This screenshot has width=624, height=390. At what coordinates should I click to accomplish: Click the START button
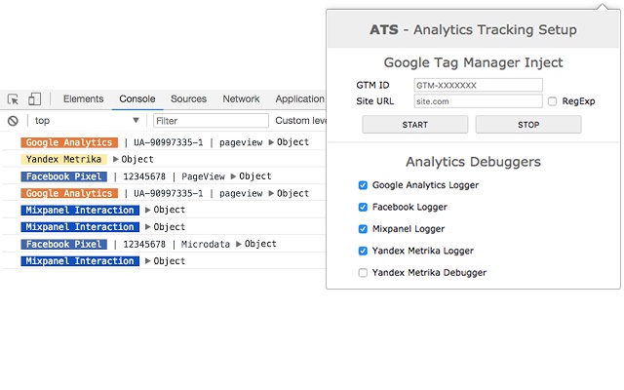pos(414,125)
